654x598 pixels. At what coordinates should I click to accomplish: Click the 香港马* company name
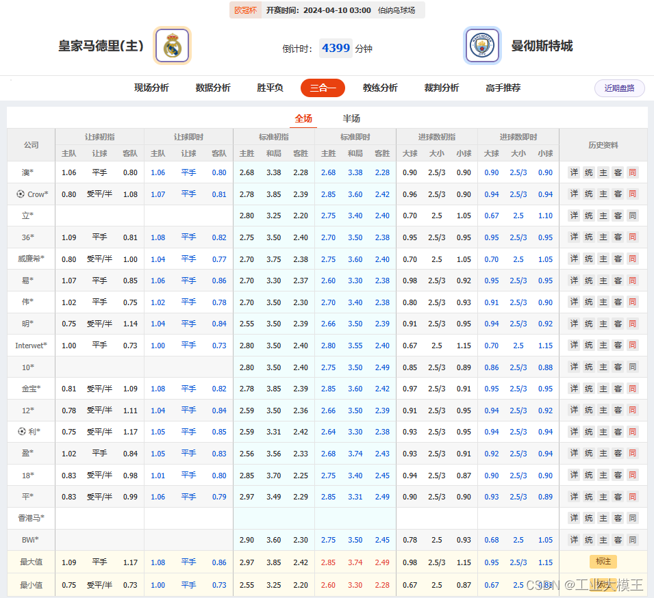click(32, 518)
